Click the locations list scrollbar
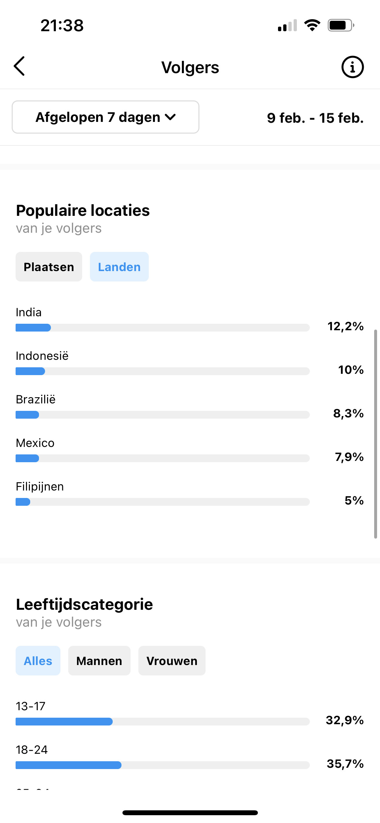Image resolution: width=380 pixels, height=823 pixels. tap(375, 434)
